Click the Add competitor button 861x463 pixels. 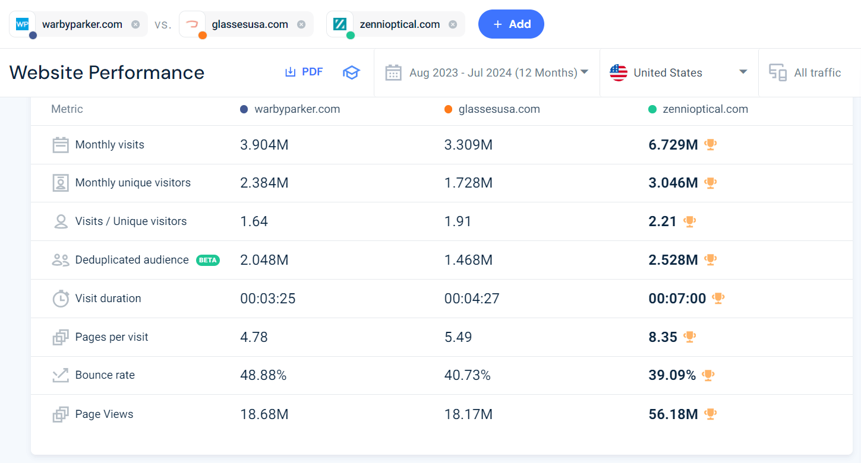pos(511,24)
